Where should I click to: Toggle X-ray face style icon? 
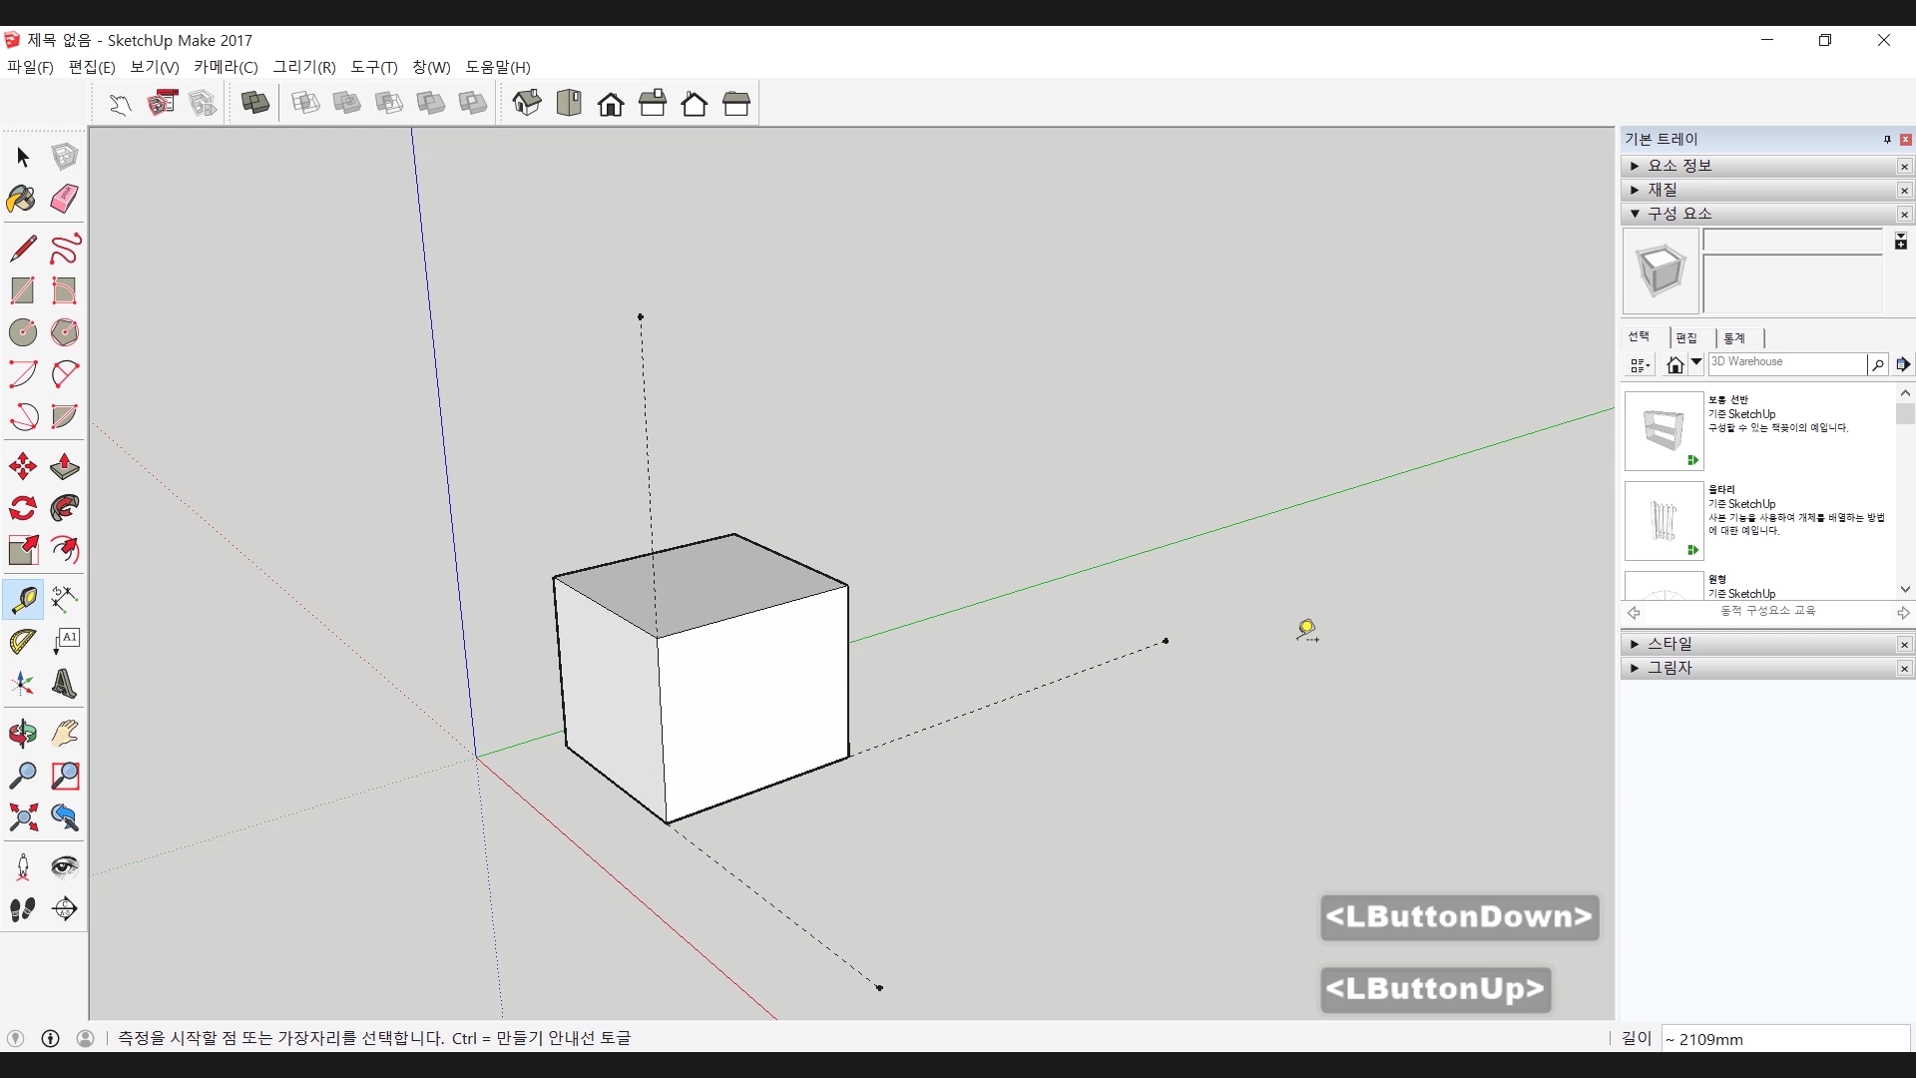pos(255,103)
